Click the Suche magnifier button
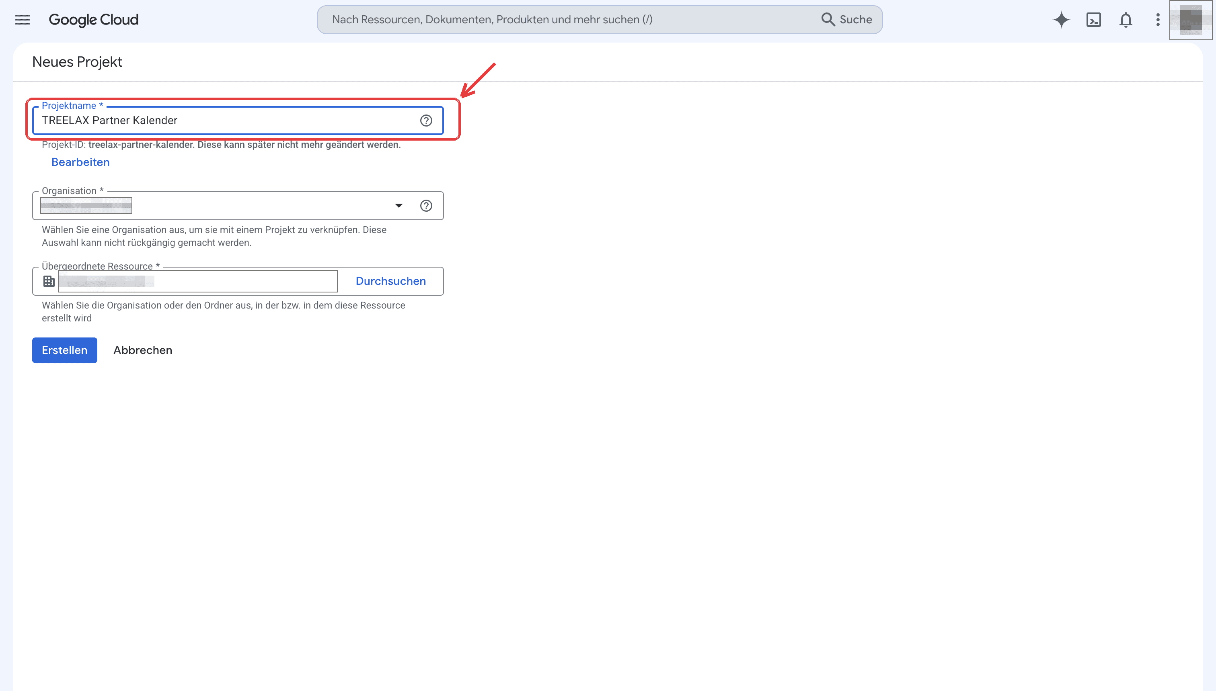This screenshot has width=1216, height=691. pyautogui.click(x=846, y=19)
